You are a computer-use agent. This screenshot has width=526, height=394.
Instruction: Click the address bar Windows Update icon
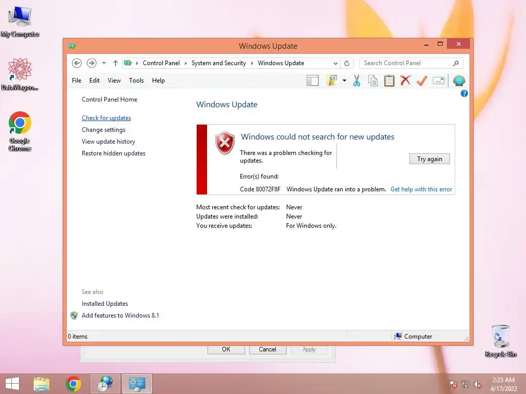coord(128,63)
